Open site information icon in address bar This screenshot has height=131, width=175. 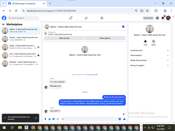[x=23, y=11]
